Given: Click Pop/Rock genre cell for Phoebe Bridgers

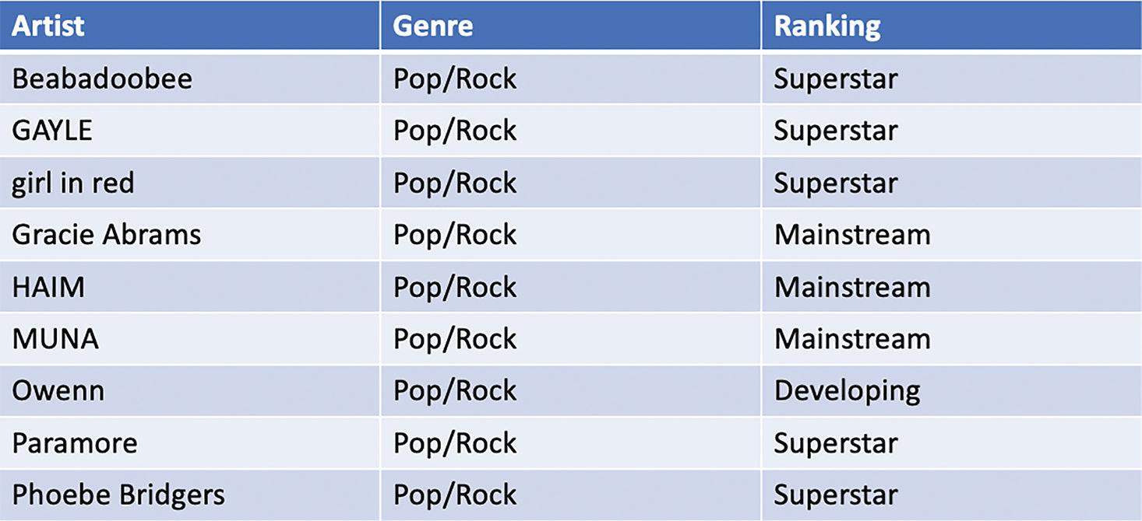Looking at the screenshot, I should click(455, 495).
